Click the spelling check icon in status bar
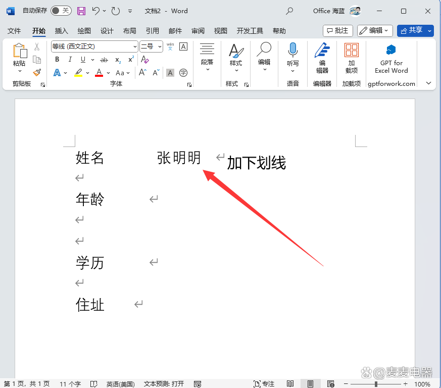441x388 pixels. [x=94, y=384]
